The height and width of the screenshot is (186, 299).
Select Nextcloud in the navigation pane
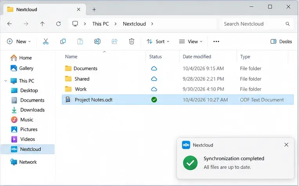point(28,149)
